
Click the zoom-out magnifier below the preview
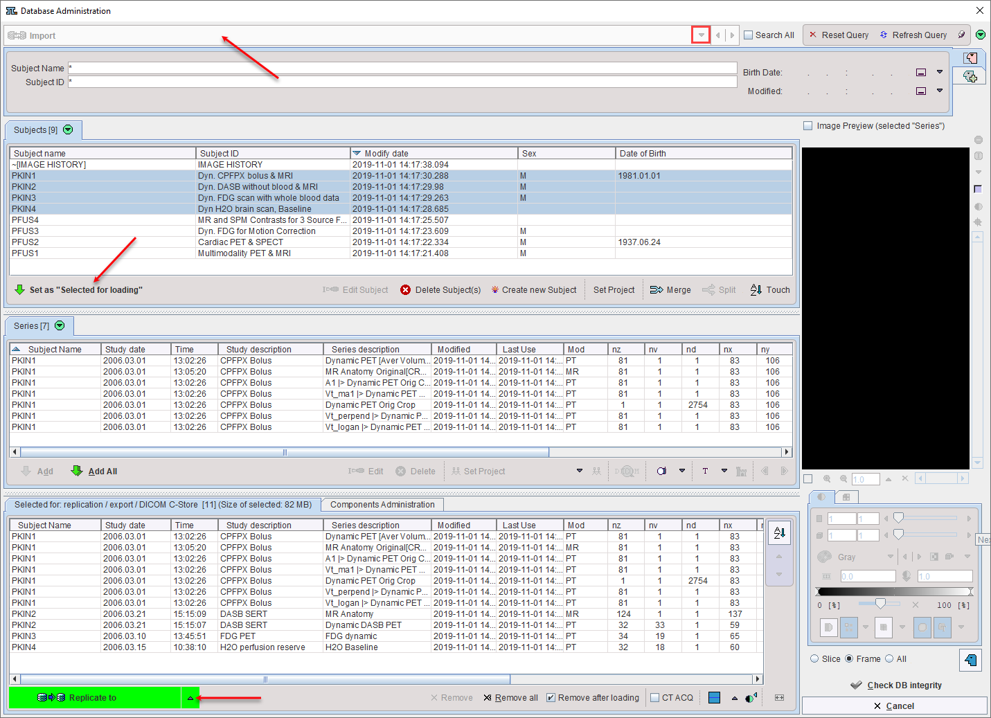click(x=843, y=478)
